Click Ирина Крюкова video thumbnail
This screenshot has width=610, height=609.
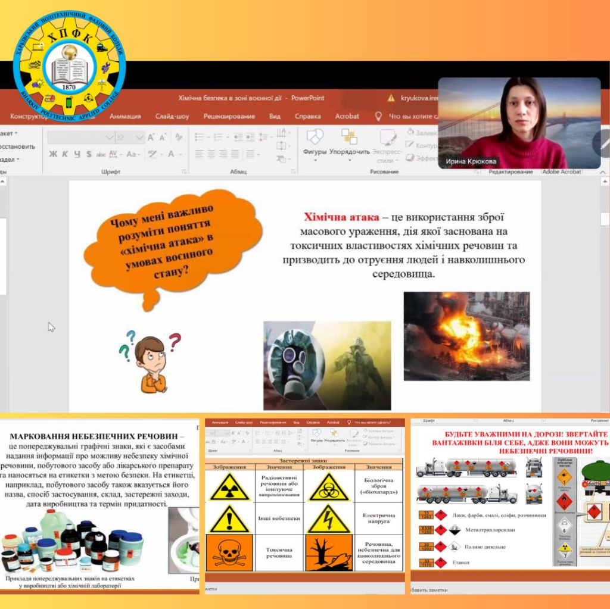pos(519,123)
